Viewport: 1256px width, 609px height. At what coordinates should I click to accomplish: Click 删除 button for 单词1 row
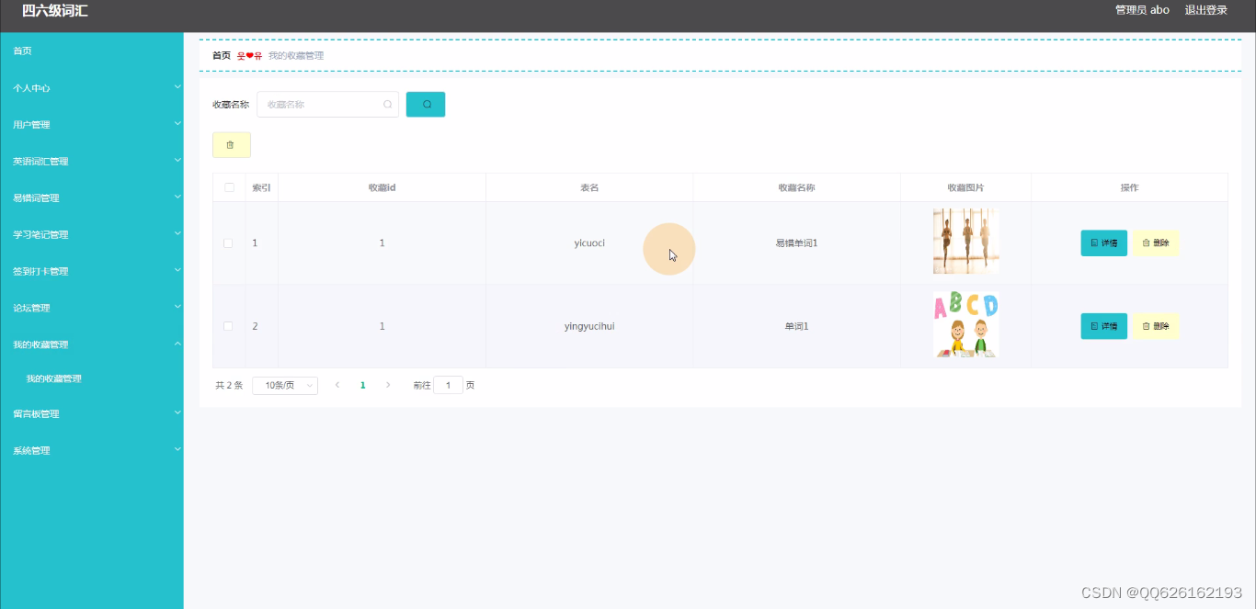[x=1156, y=326]
